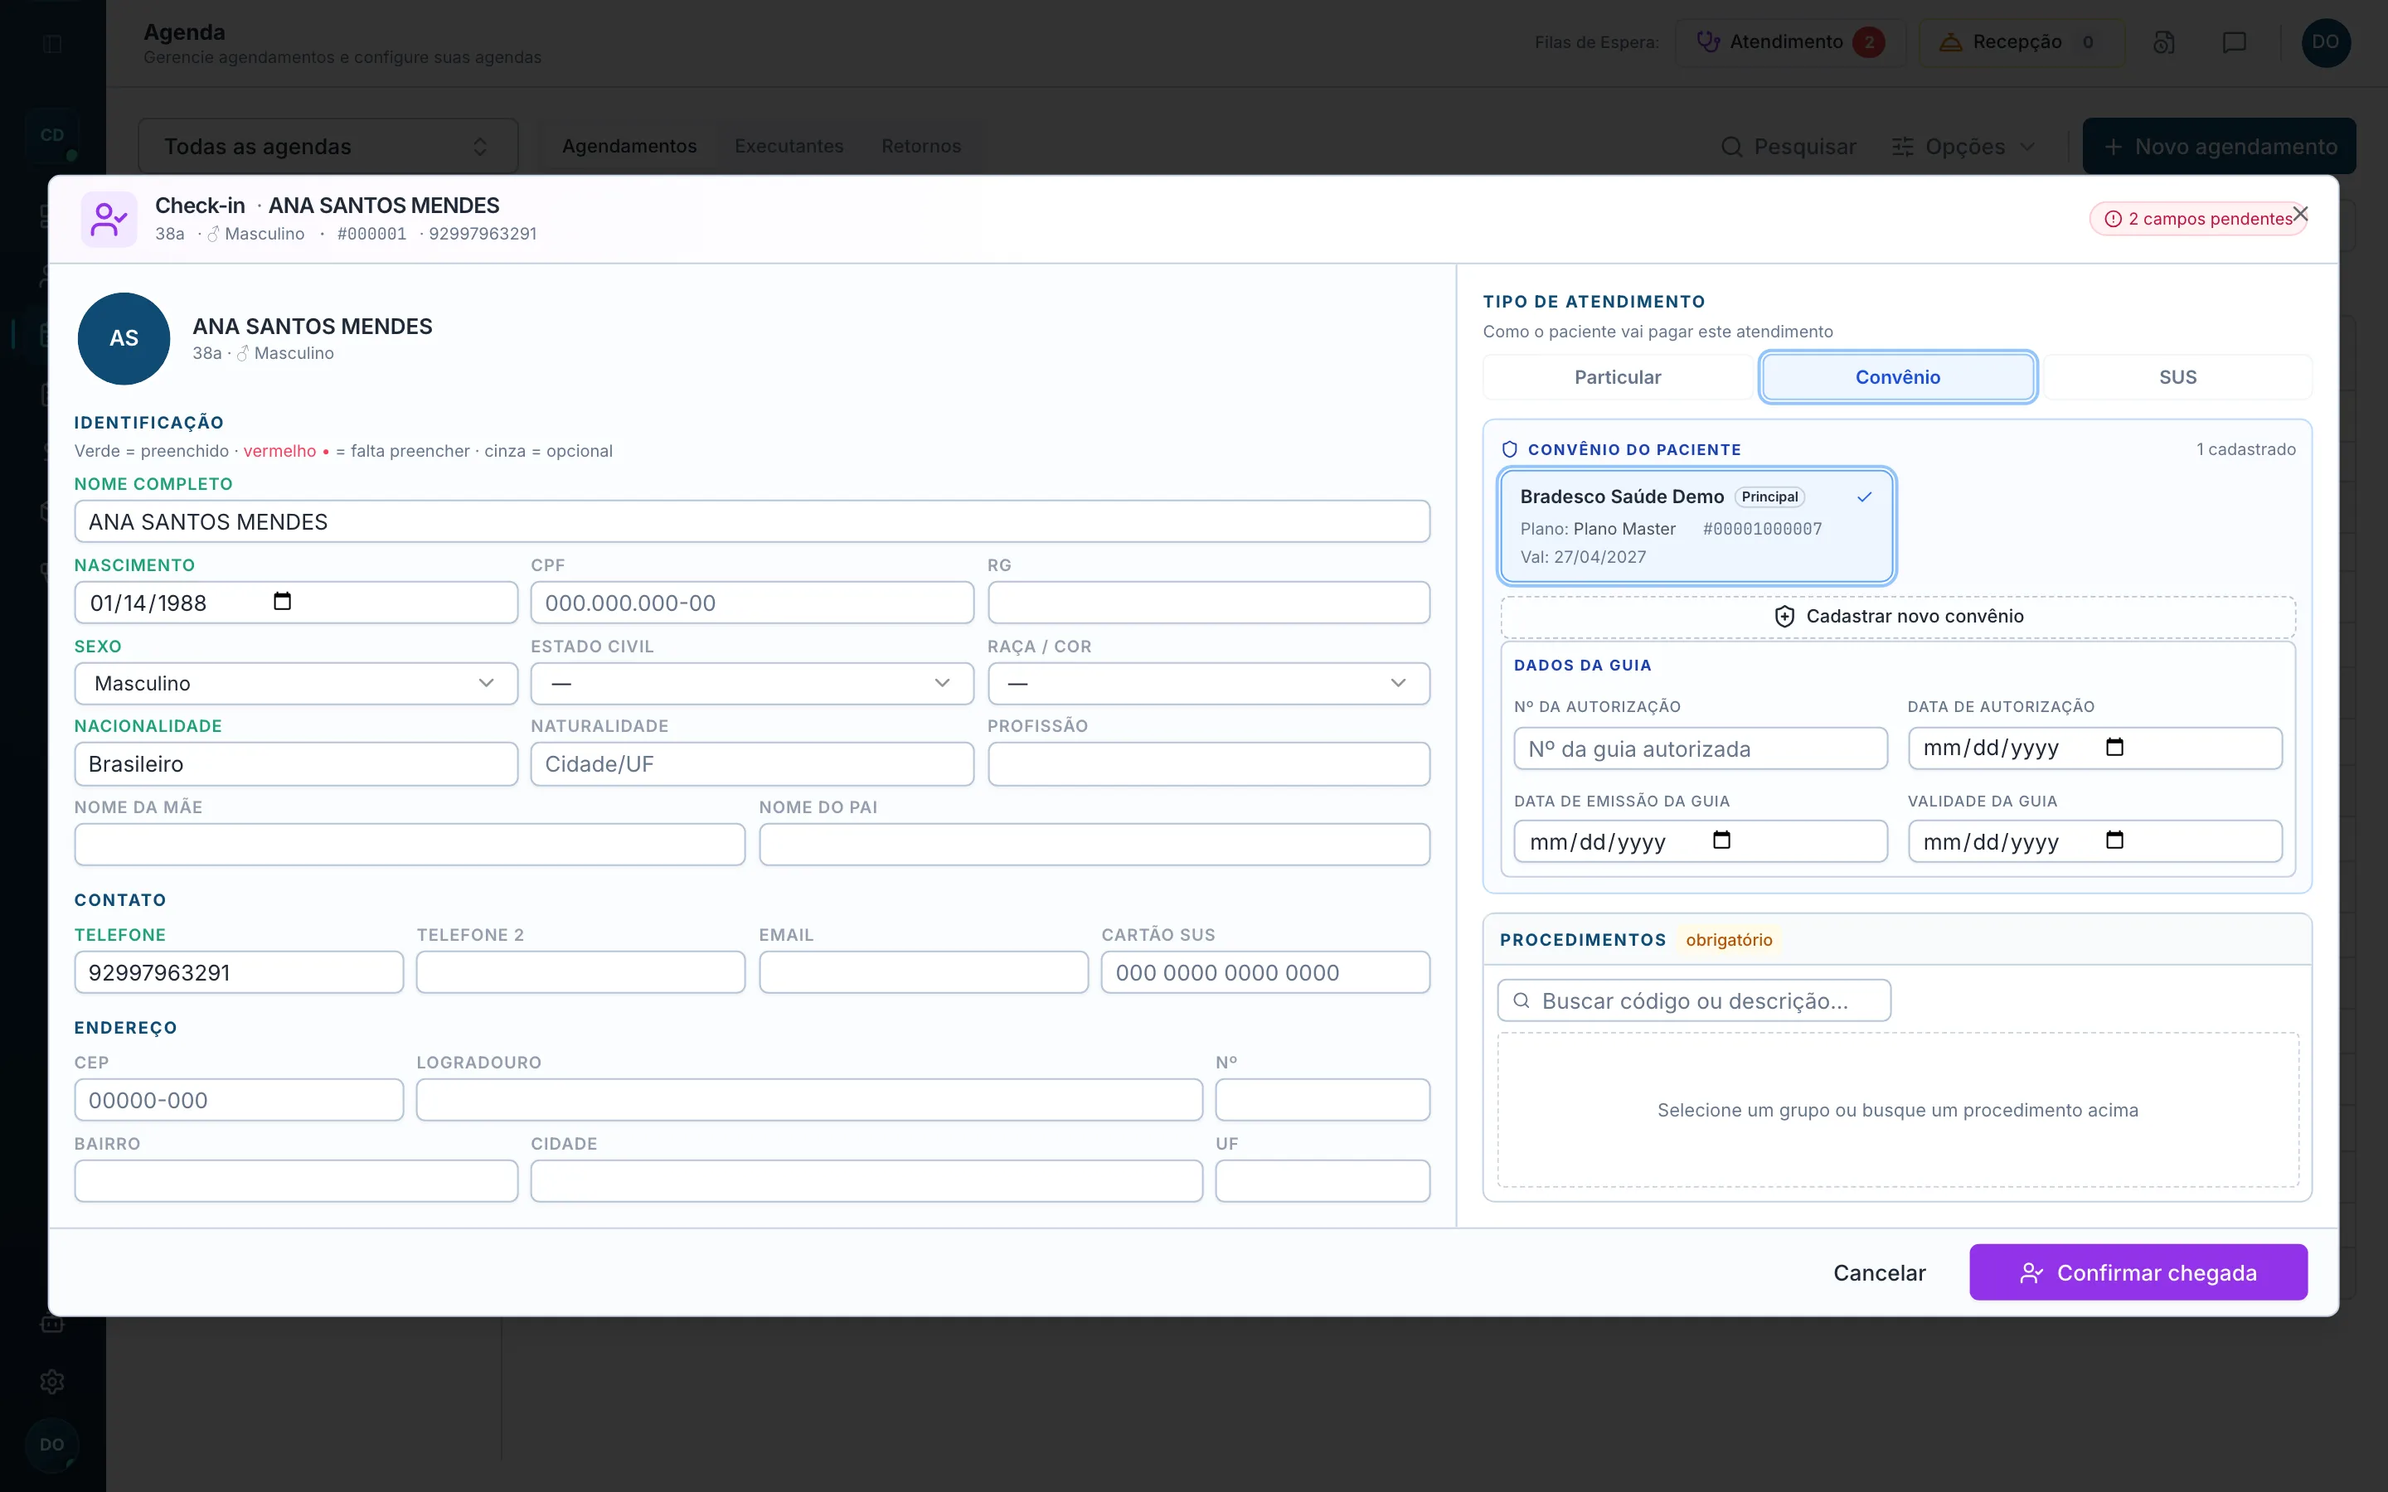This screenshot has width=2388, height=1492.
Task: Select Particular payment type
Action: [x=1618, y=377]
